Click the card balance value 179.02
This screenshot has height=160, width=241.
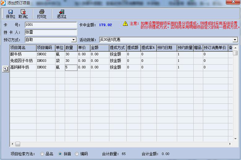105,25
